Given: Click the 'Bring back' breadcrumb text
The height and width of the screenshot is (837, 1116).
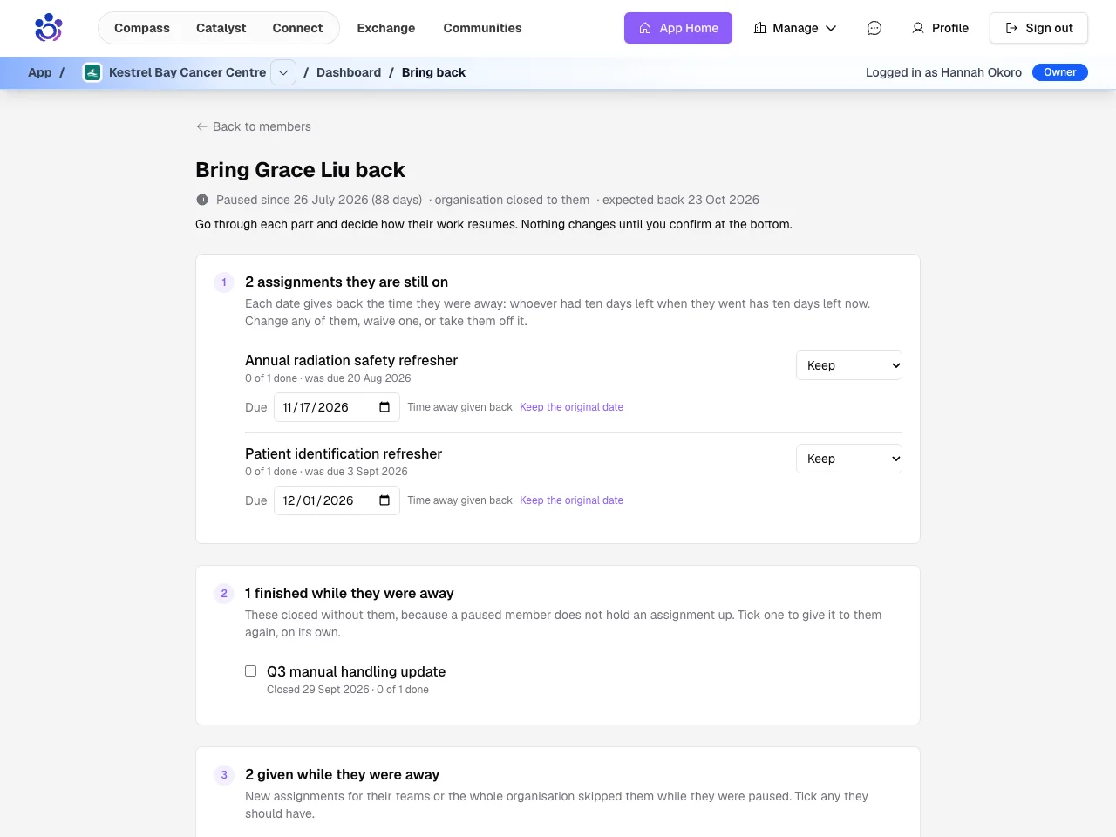Looking at the screenshot, I should [433, 72].
